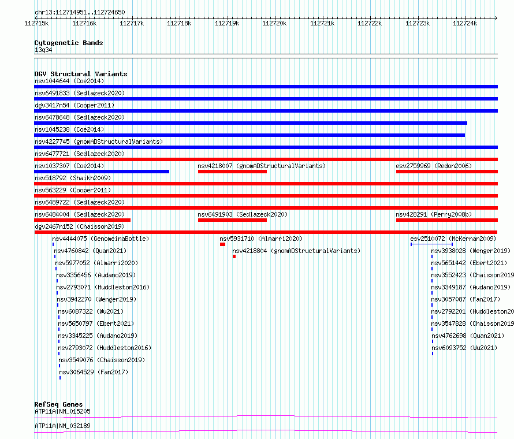Click the 112717k ruler tick label
Viewport: 514px width, 439px height.
pyautogui.click(x=132, y=23)
